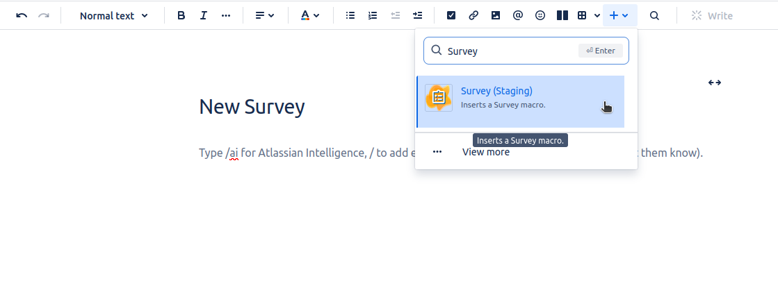Expand the Normal text style dropdown
The width and height of the screenshot is (778, 290).
click(x=113, y=15)
